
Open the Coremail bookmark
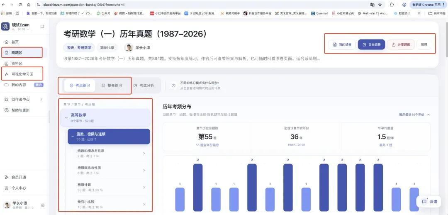point(319,13)
